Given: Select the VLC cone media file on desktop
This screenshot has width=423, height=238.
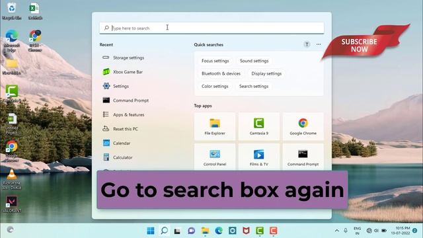Looking at the screenshot, I should [x=12, y=179].
